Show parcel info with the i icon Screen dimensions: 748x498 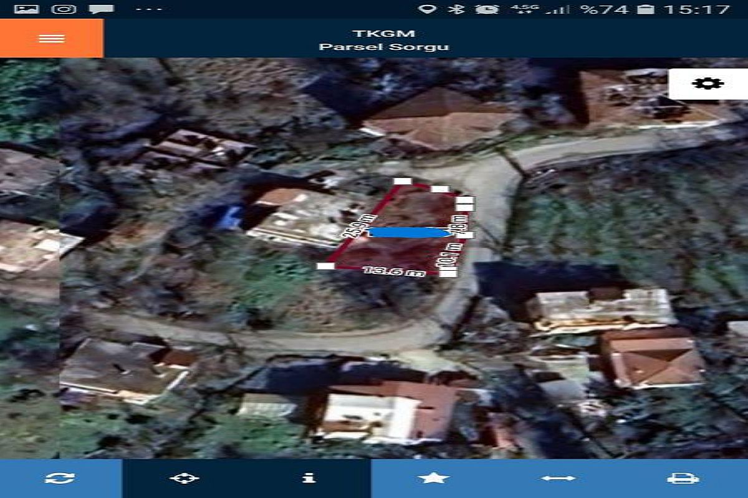(309, 478)
